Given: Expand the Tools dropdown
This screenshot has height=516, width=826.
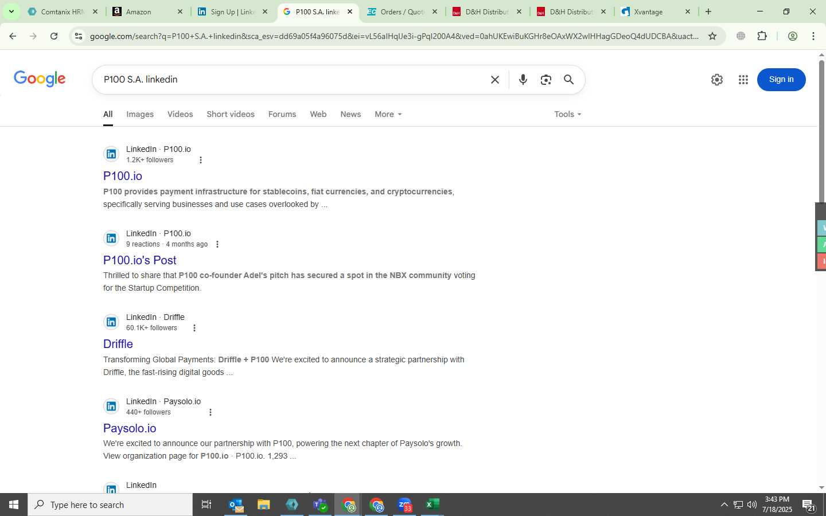Looking at the screenshot, I should (x=567, y=114).
